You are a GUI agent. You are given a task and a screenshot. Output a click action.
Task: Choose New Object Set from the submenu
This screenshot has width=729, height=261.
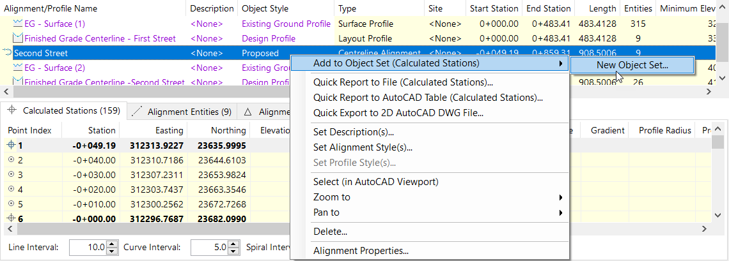(632, 64)
